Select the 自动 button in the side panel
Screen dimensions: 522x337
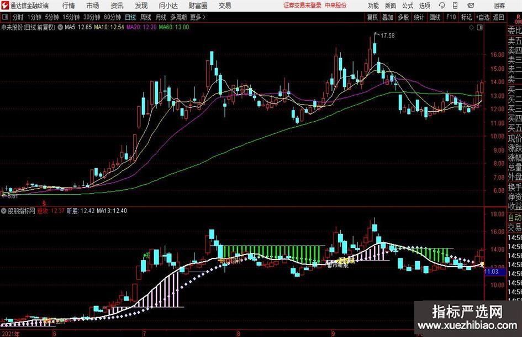point(515,217)
